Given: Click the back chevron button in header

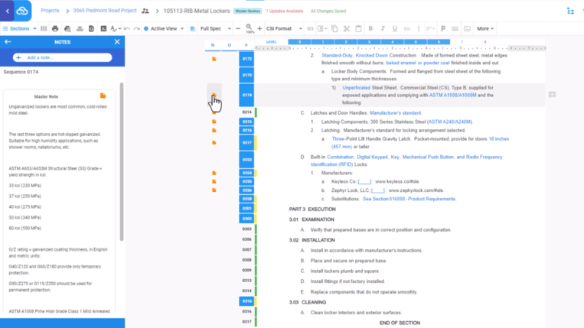Looking at the screenshot, I should (x=7, y=11).
